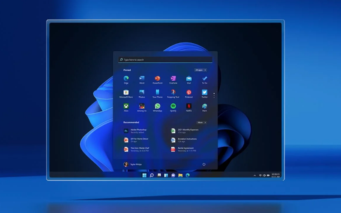Image resolution: width=341 pixels, height=213 pixels.
Task: Open the Pinterest app
Action: click(189, 94)
